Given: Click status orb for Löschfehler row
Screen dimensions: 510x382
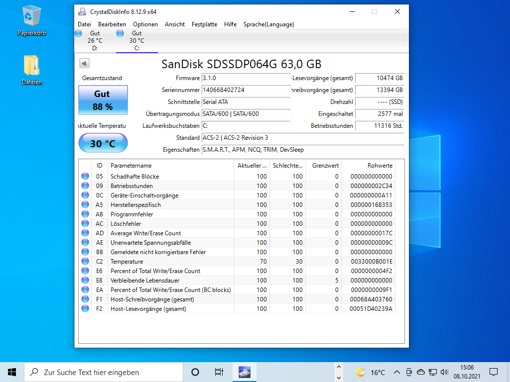Looking at the screenshot, I should click(85, 223).
